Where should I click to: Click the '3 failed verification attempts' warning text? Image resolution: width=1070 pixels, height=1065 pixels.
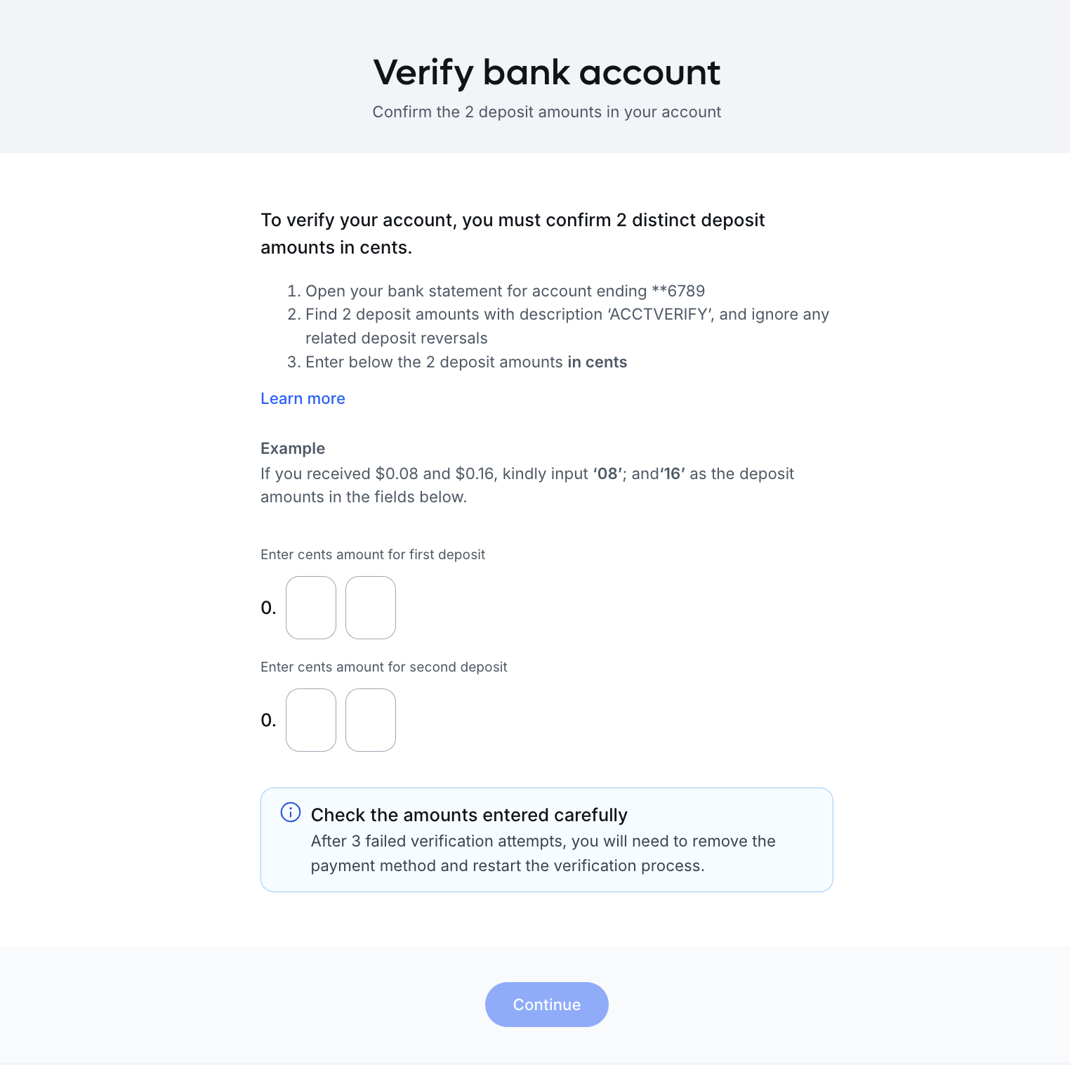(x=543, y=854)
